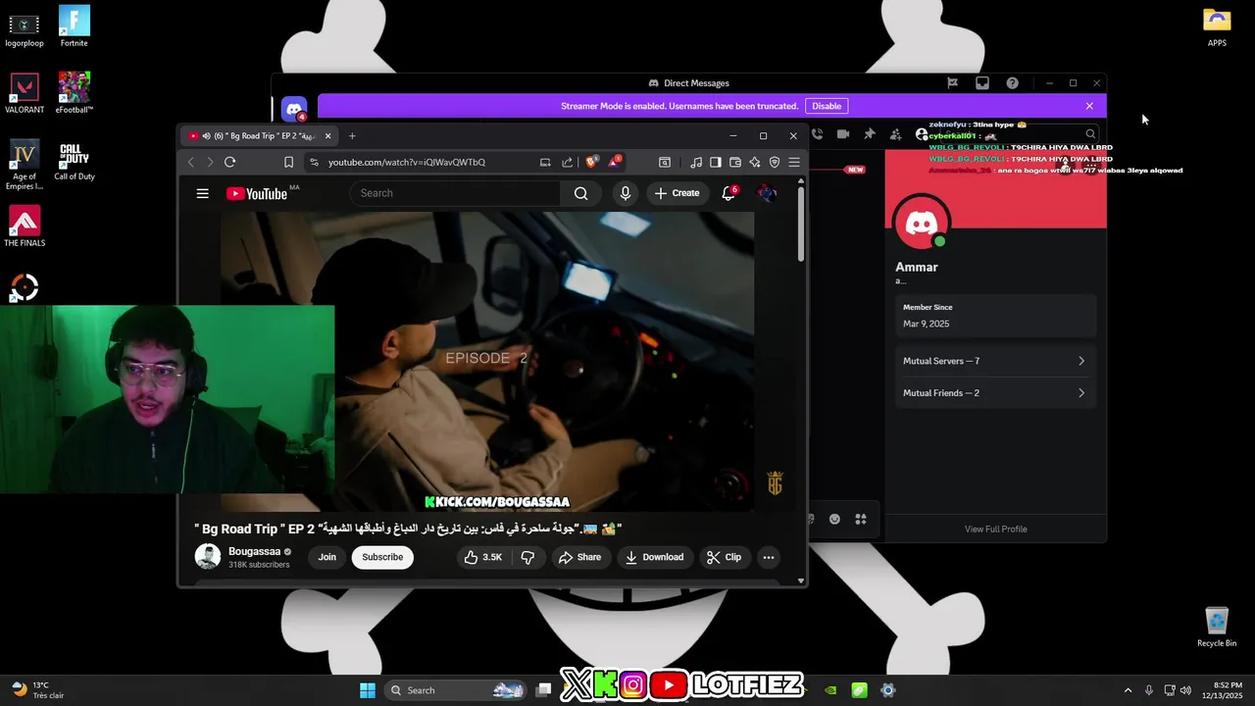1255x706 pixels.
Task: Click the browser address bar URL
Action: point(407,162)
